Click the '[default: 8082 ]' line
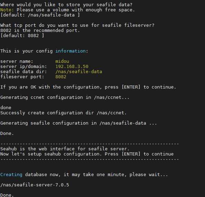205x197 pixels. coord(22,36)
